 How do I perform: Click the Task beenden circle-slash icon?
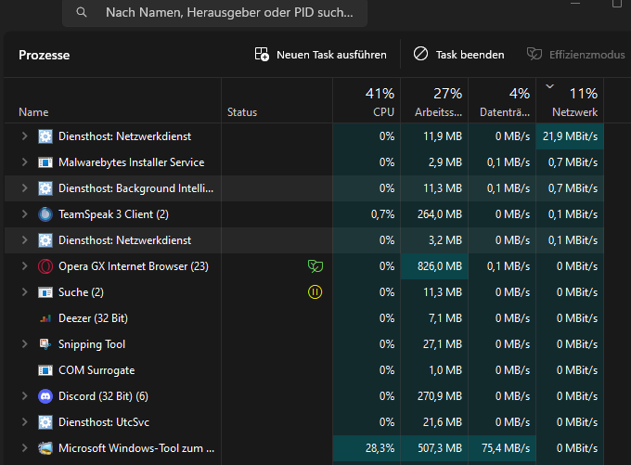[x=421, y=54]
